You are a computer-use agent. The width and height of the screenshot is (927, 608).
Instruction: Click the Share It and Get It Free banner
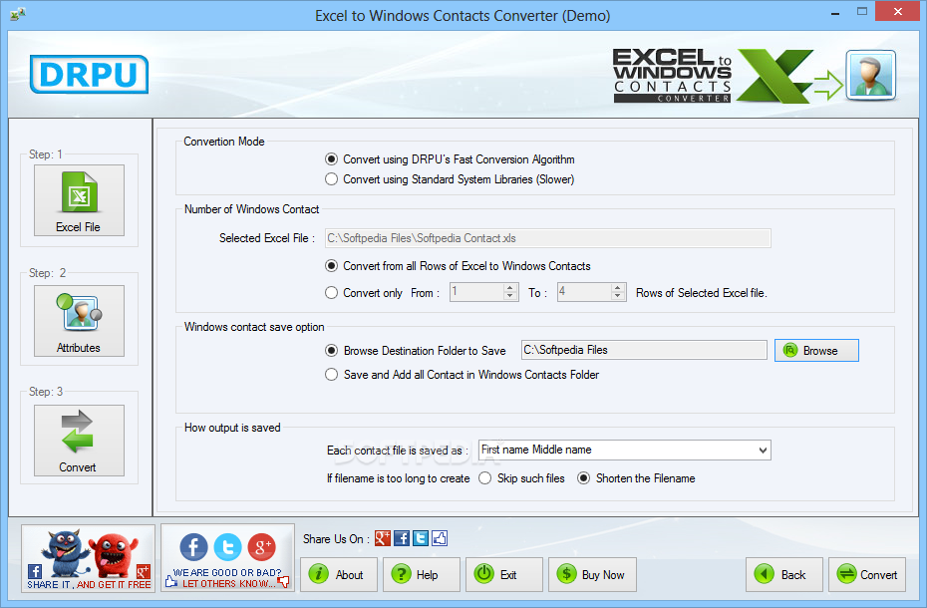coord(88,558)
